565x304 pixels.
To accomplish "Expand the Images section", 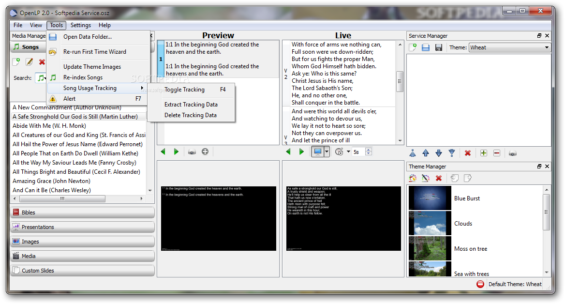I will click(x=83, y=242).
